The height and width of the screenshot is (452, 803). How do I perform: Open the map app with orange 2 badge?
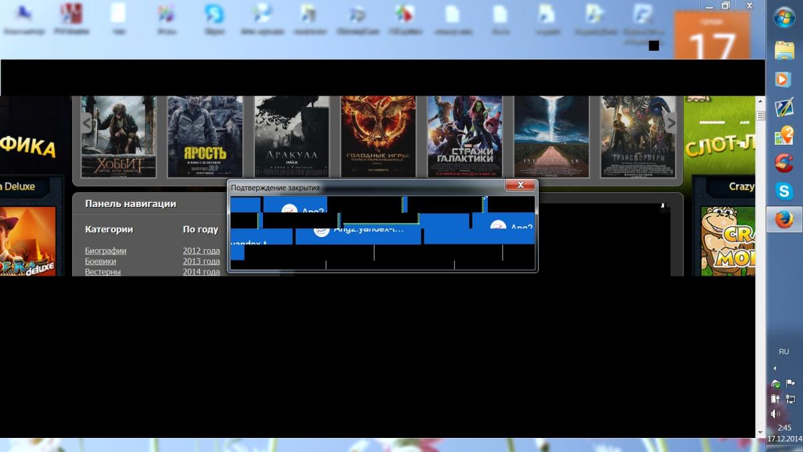[x=784, y=135]
